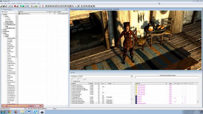This screenshot has height=114, width=203.
Task: Open the Windows Start menu
Action: tap(3, 112)
